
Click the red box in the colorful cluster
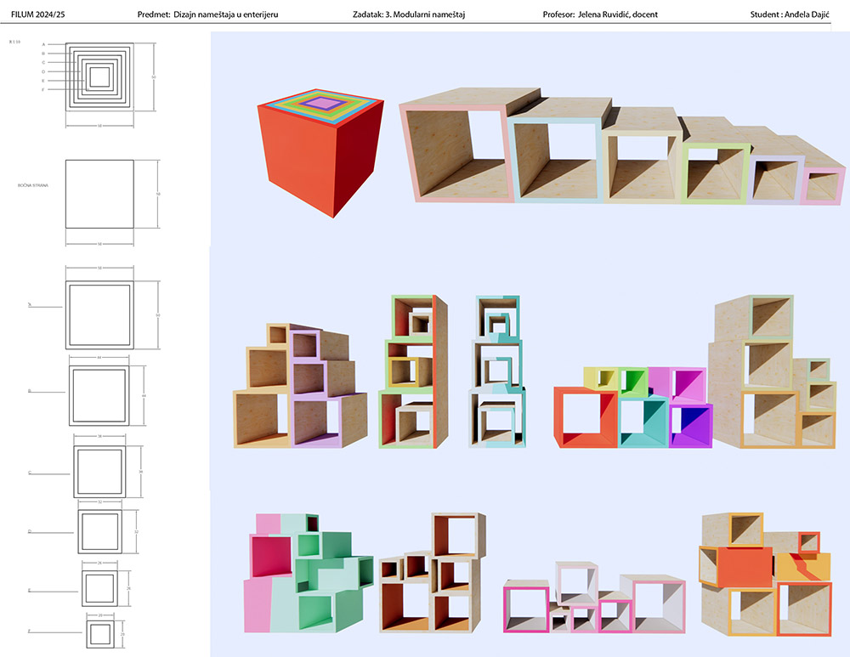pyautogui.click(x=585, y=418)
